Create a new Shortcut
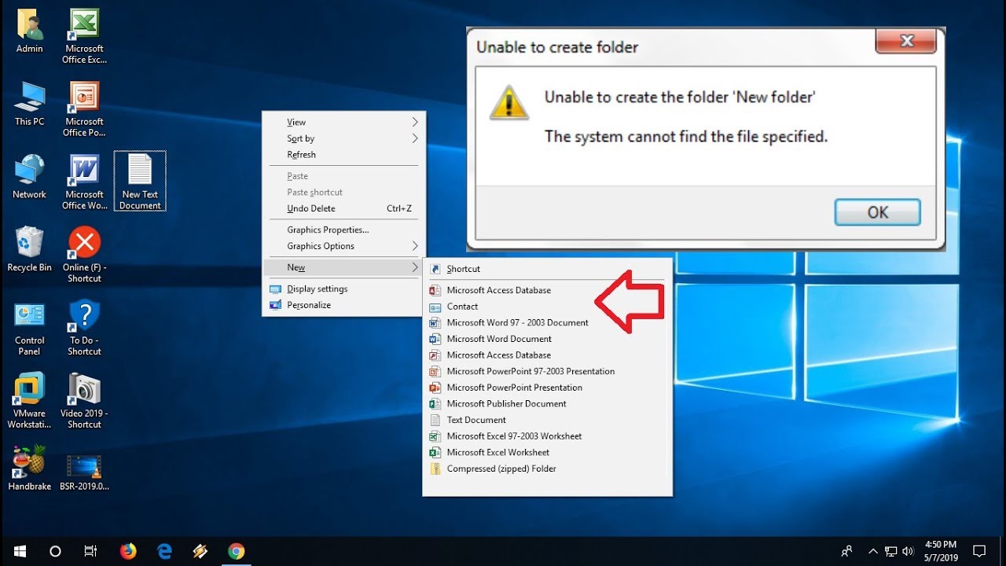Image resolution: width=1006 pixels, height=566 pixels. tap(547, 269)
